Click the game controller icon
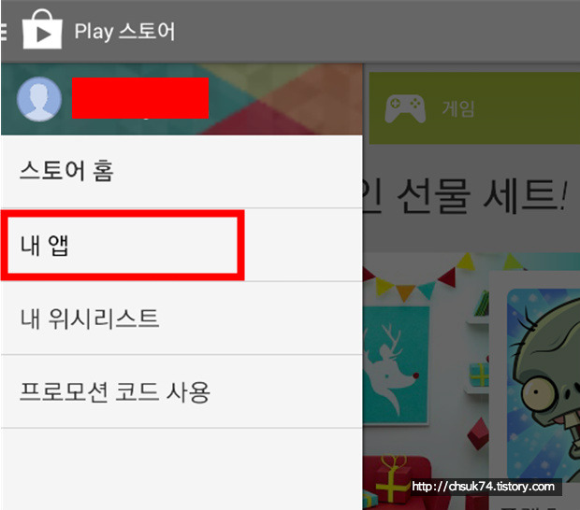The width and height of the screenshot is (580, 510). [405, 108]
